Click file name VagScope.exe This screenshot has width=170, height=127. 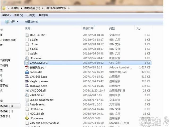click(x=39, y=81)
